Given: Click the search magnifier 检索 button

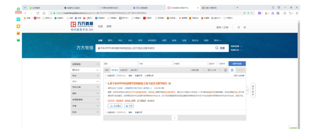Looking at the screenshot, I should (220, 48).
